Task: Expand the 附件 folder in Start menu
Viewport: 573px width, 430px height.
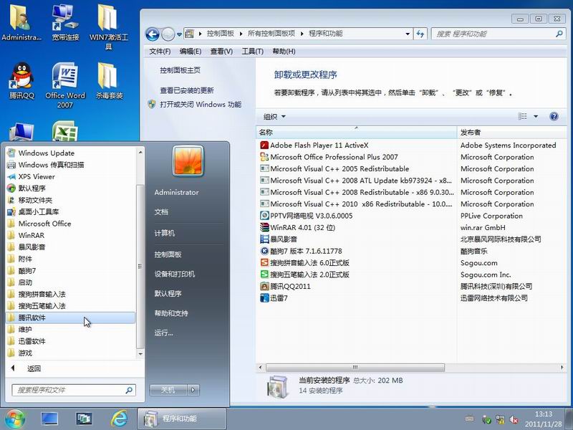Action: coord(70,259)
